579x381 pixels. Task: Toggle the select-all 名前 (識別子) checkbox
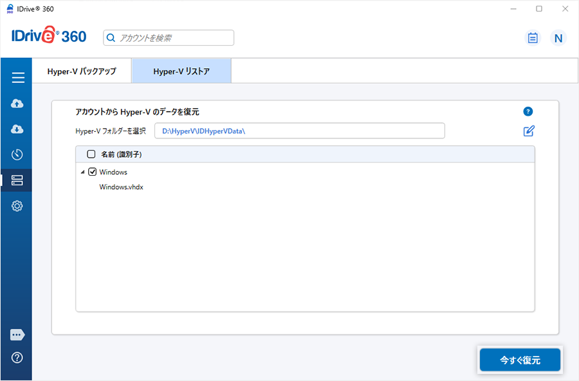coord(91,154)
